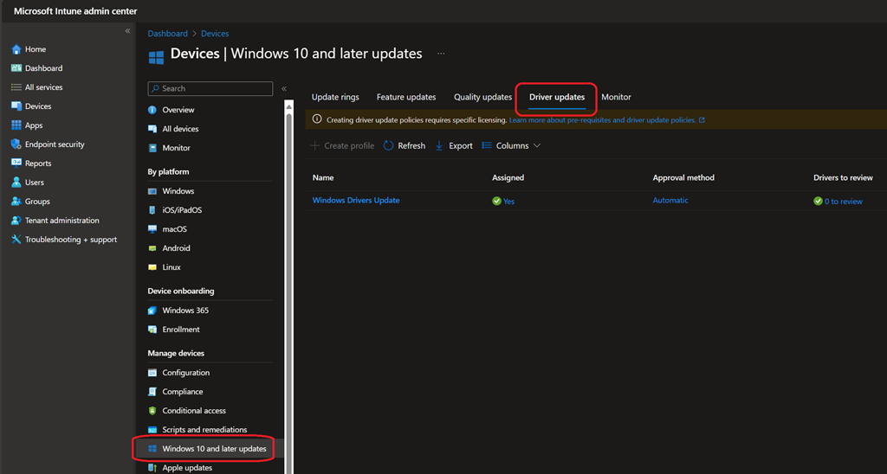This screenshot has height=474, width=887.
Task: Click the Home icon in left navigation
Action: point(16,49)
